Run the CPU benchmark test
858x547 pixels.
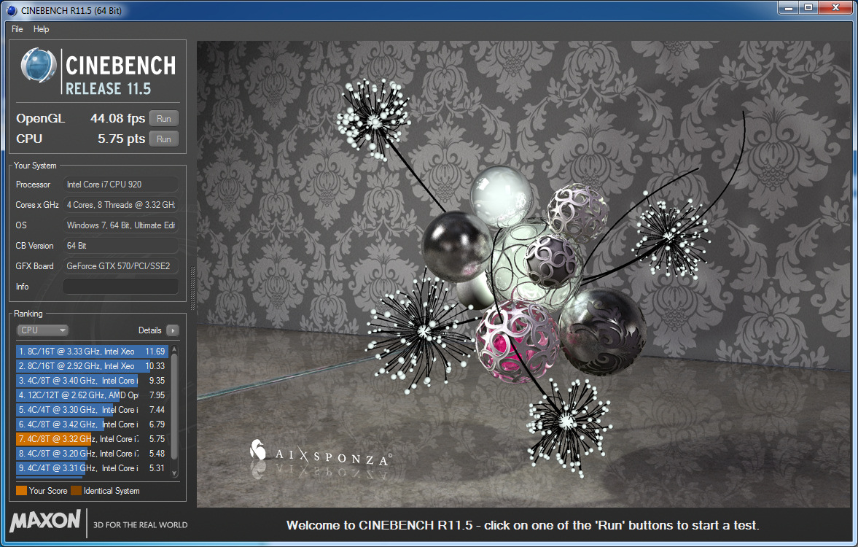163,139
